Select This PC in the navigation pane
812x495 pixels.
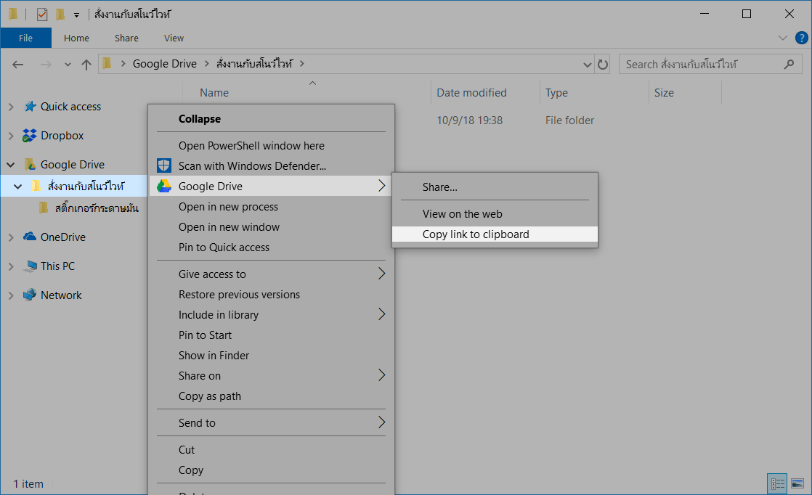(x=57, y=266)
